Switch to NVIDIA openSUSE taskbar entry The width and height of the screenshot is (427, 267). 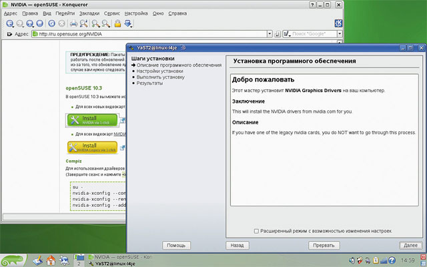point(120,257)
